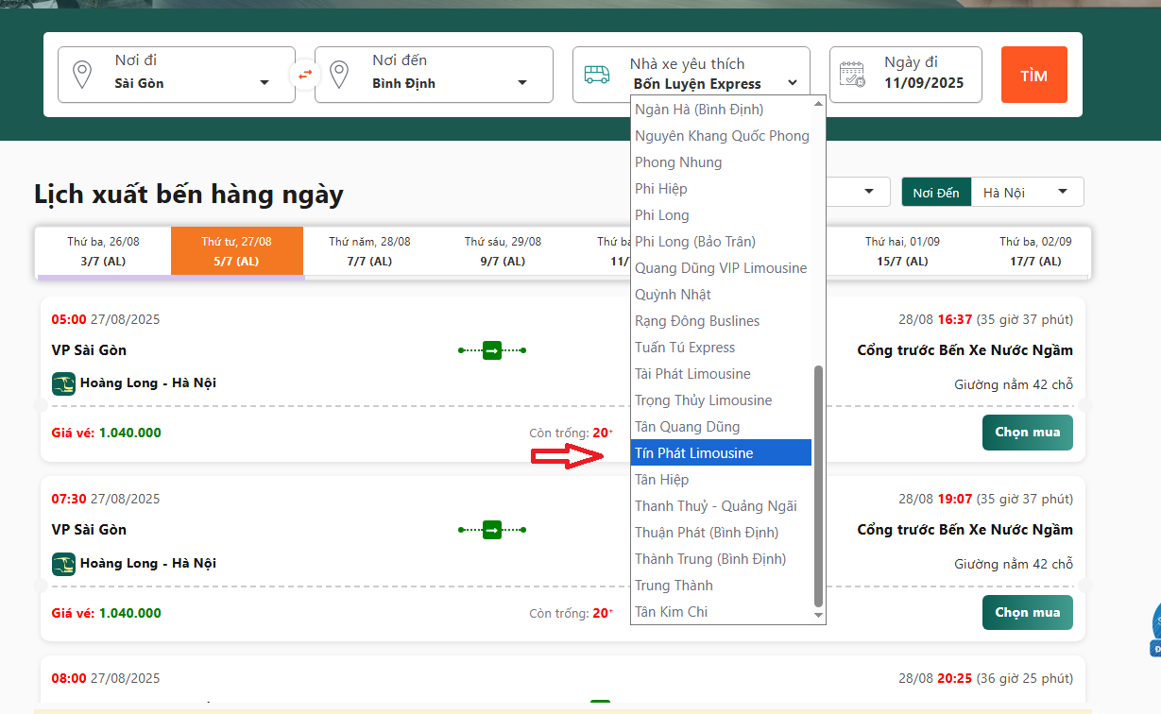Click the calendar icon for departure date
The image size is (1161, 714).
click(x=852, y=75)
